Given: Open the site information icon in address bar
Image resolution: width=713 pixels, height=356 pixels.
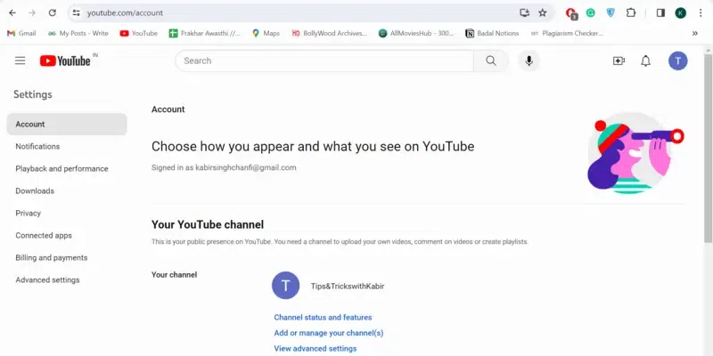Looking at the screenshot, I should pos(77,12).
